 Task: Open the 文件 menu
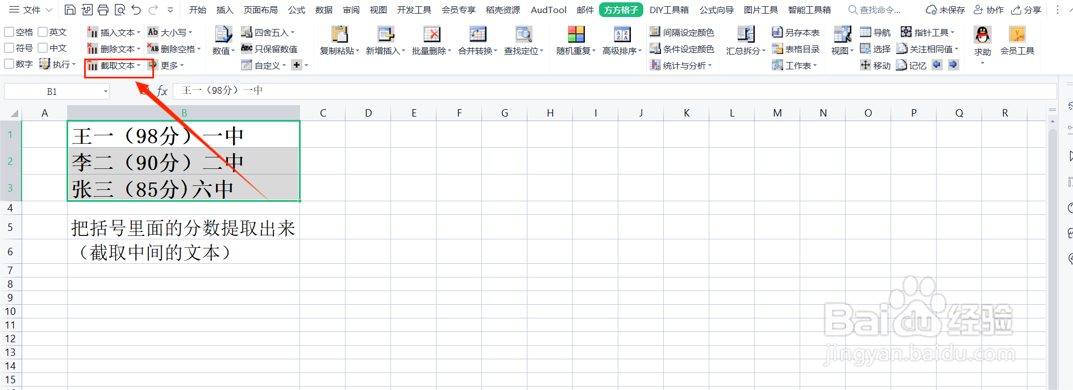click(31, 10)
